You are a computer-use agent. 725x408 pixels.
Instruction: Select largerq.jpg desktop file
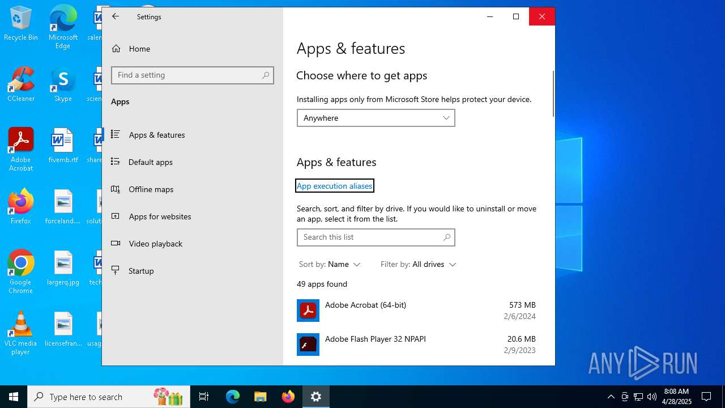pos(63,269)
